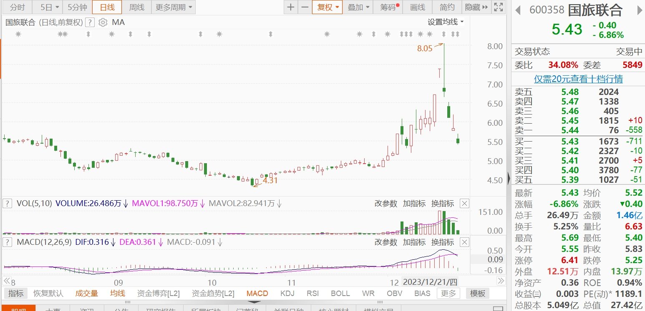Toggle the 成交量 volume indicator

point(86,294)
